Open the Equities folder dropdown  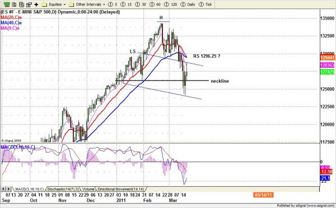coord(54,4)
